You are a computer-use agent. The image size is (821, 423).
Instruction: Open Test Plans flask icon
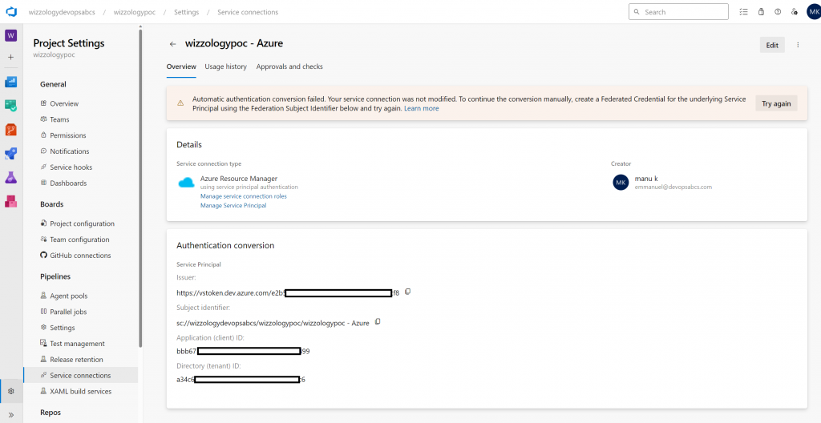click(x=11, y=178)
